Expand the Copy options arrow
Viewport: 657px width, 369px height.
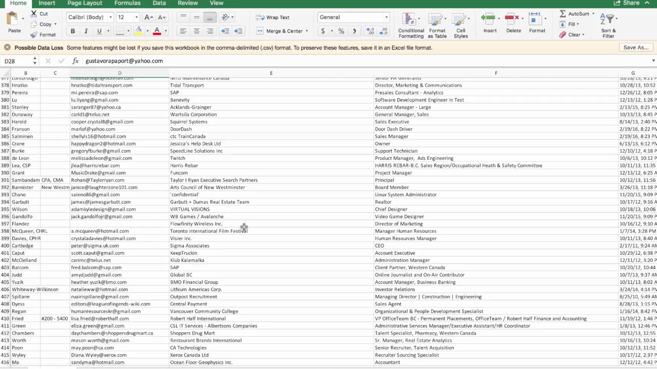(56, 24)
